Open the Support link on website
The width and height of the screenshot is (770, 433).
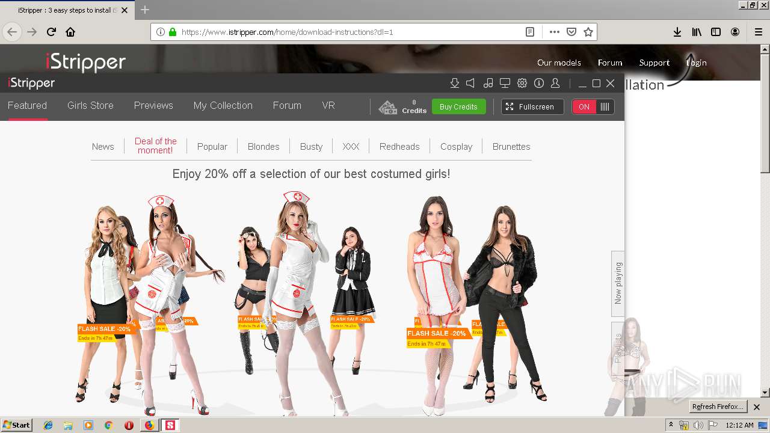654,63
